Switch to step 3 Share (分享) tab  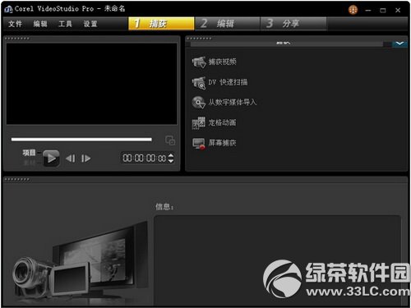(x=293, y=24)
